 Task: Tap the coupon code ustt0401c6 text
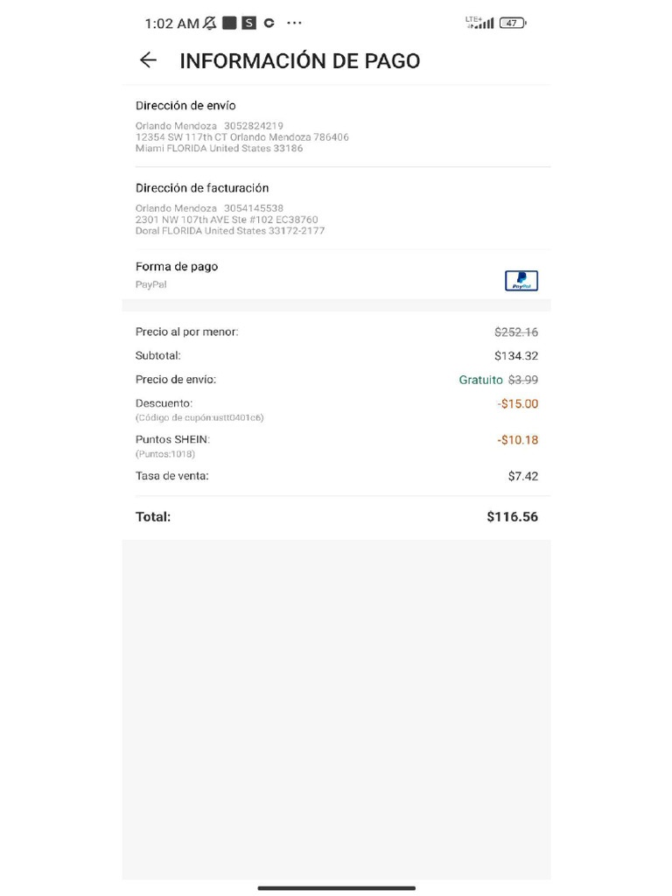199,417
